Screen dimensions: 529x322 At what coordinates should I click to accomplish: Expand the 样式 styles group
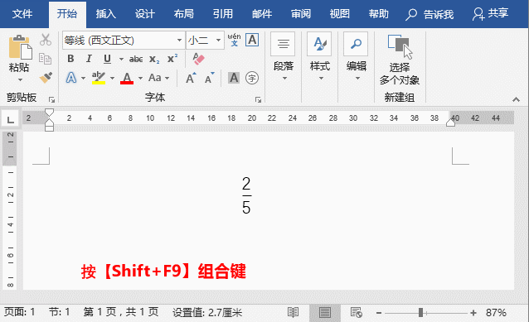coord(320,57)
